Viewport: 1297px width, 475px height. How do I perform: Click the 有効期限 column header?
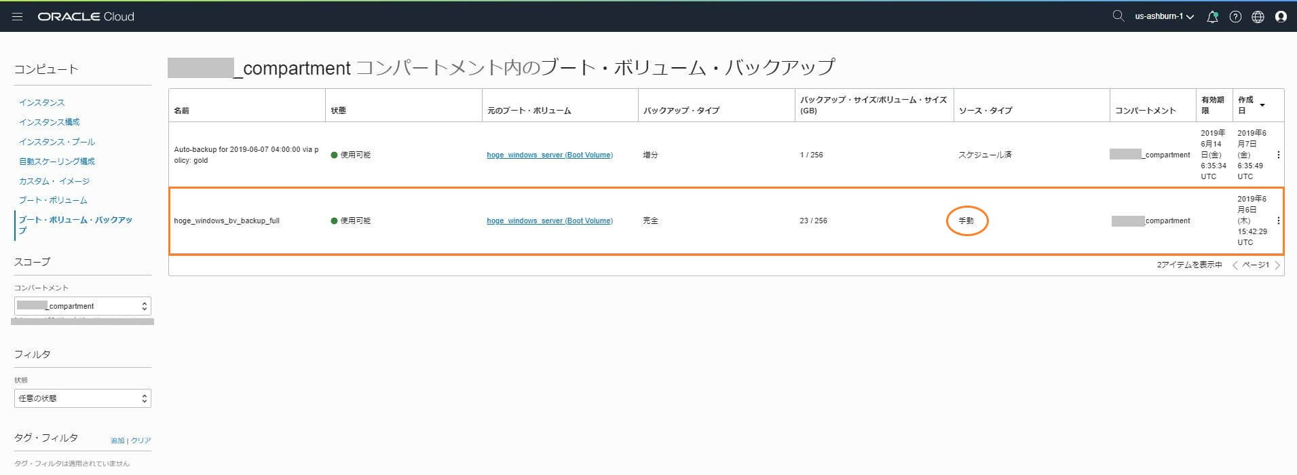point(1213,105)
